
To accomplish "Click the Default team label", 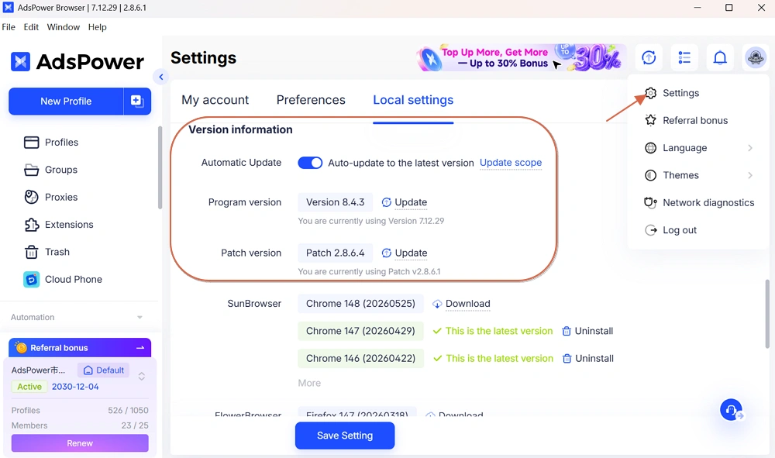I will pos(103,370).
